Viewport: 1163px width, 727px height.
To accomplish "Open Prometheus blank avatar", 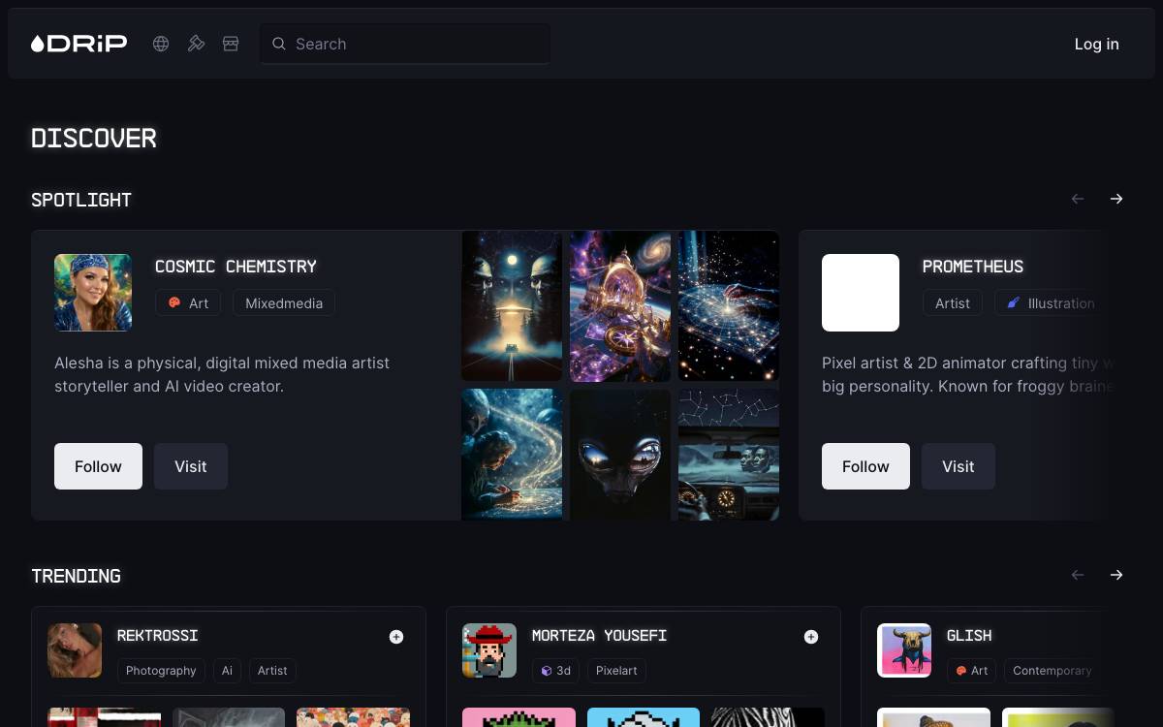I will [861, 293].
